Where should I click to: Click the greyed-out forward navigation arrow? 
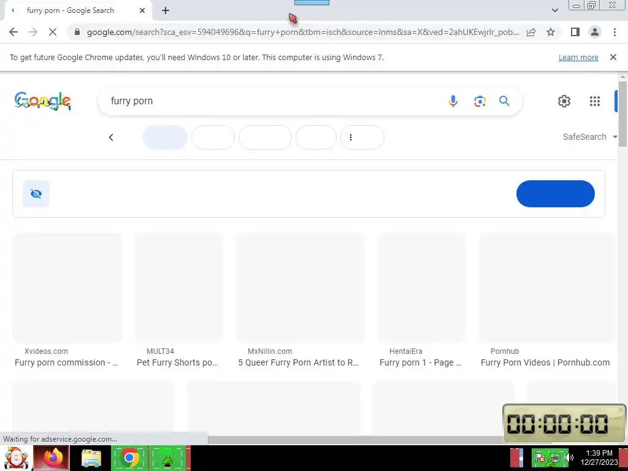tap(33, 32)
